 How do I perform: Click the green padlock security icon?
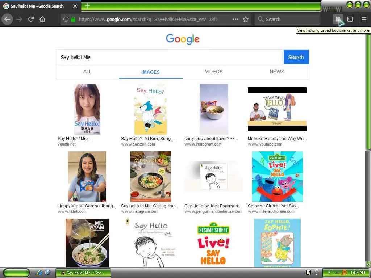click(73, 19)
